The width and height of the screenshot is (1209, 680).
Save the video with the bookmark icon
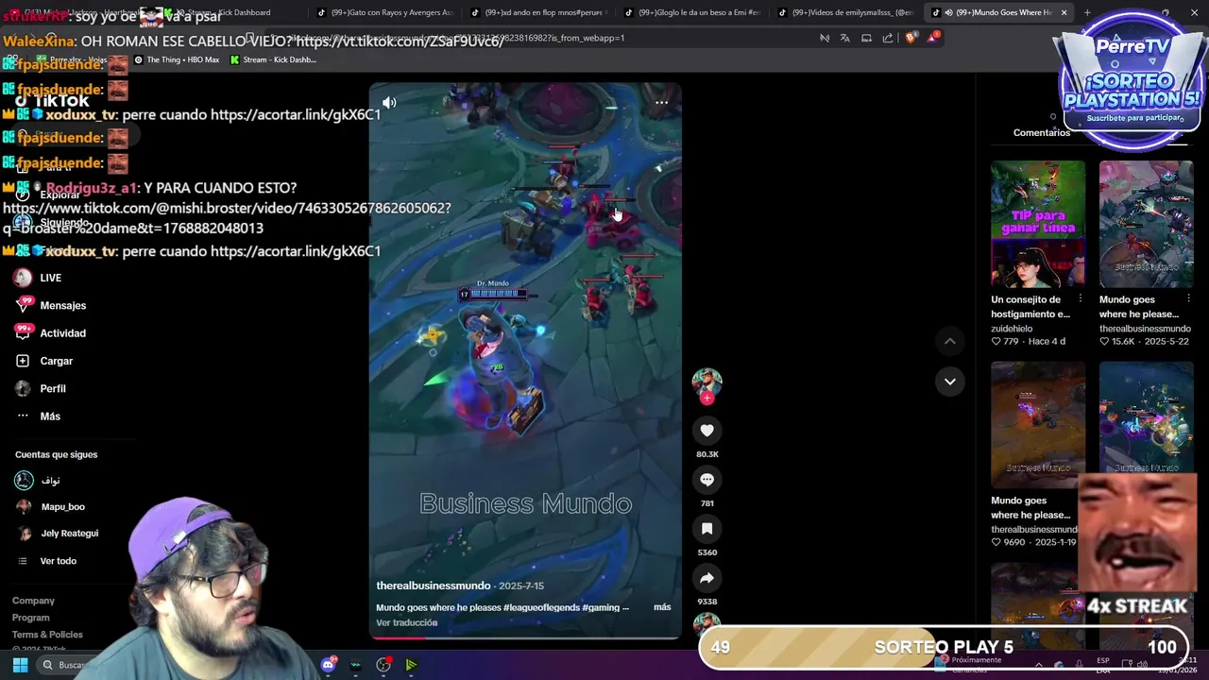point(707,529)
